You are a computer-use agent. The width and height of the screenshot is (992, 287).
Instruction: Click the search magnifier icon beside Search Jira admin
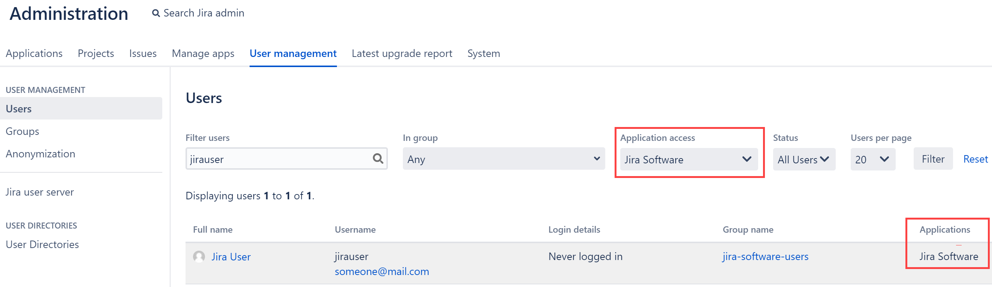click(156, 13)
